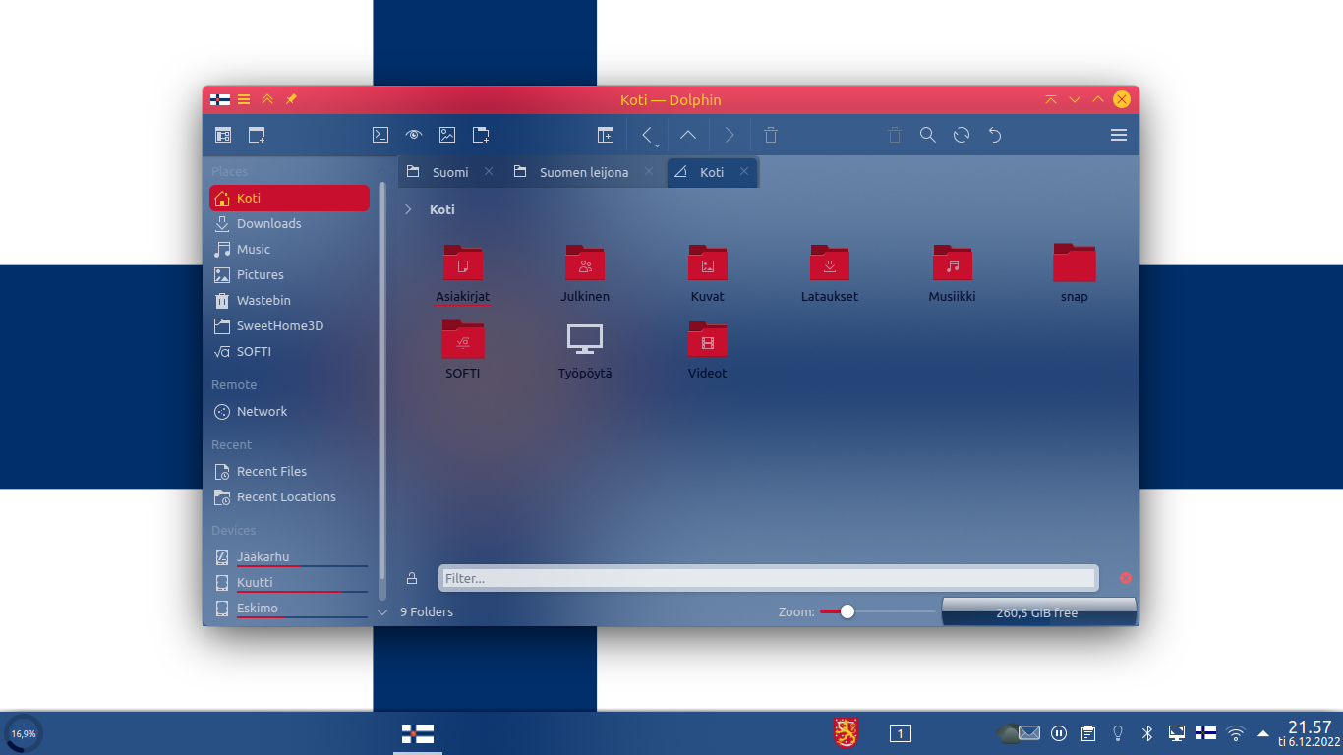The width and height of the screenshot is (1343, 755).
Task: Click the Finnish flag icon in title bar
Action: tap(220, 99)
